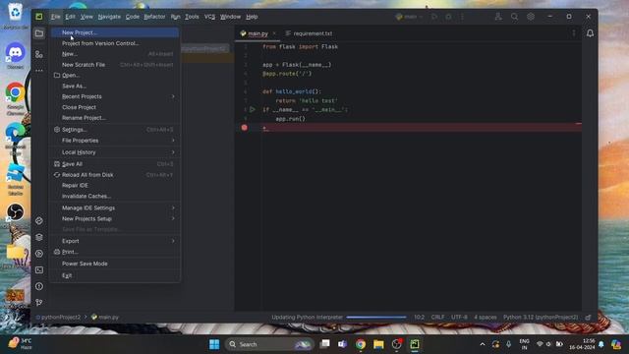
Task: Open the Code With Me user icon
Action: pos(498,17)
